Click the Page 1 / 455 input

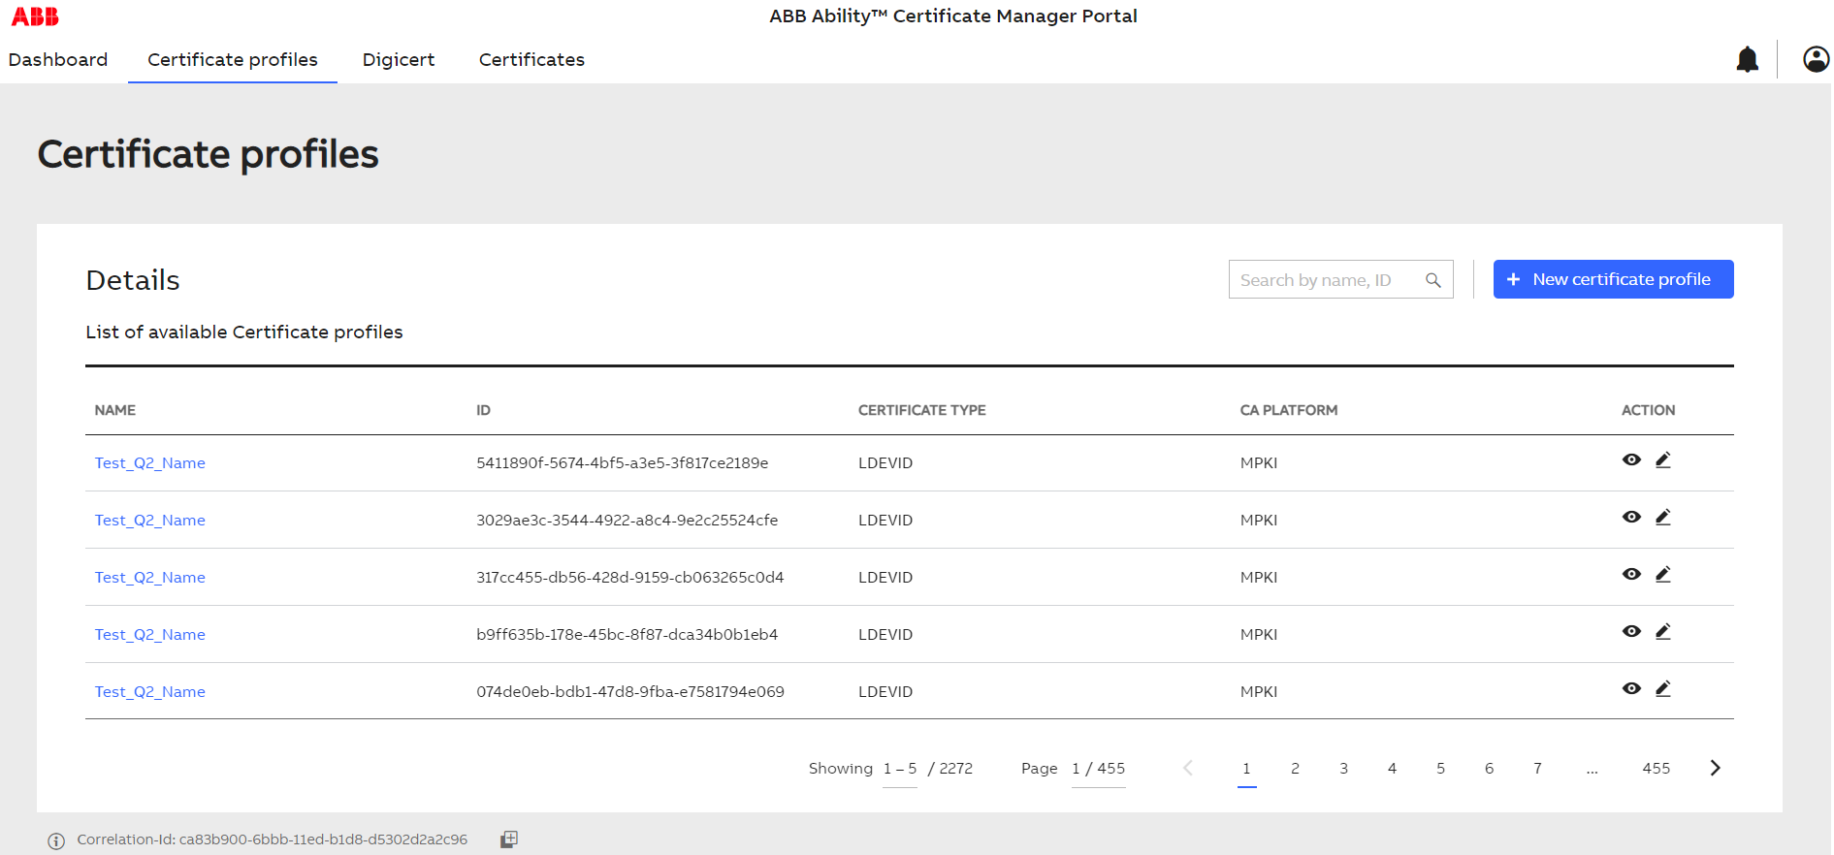pyautogui.click(x=1098, y=769)
